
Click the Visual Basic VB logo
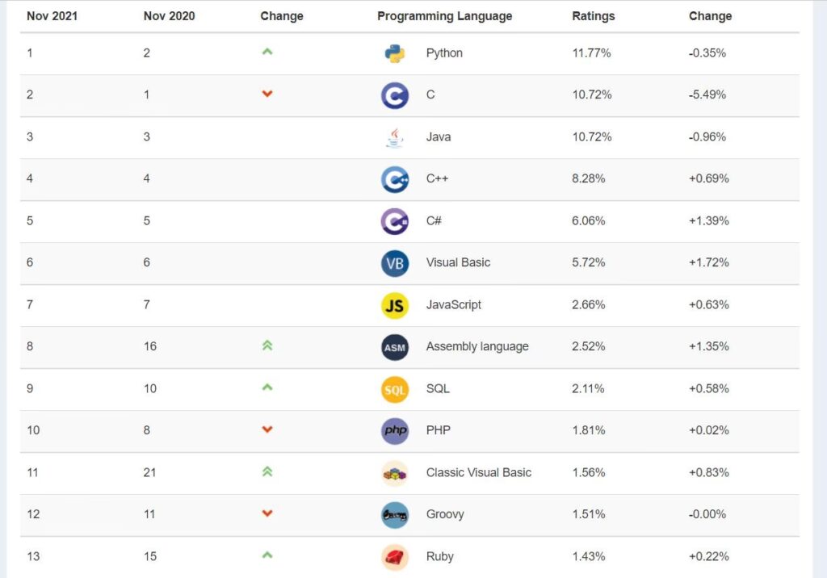point(395,263)
